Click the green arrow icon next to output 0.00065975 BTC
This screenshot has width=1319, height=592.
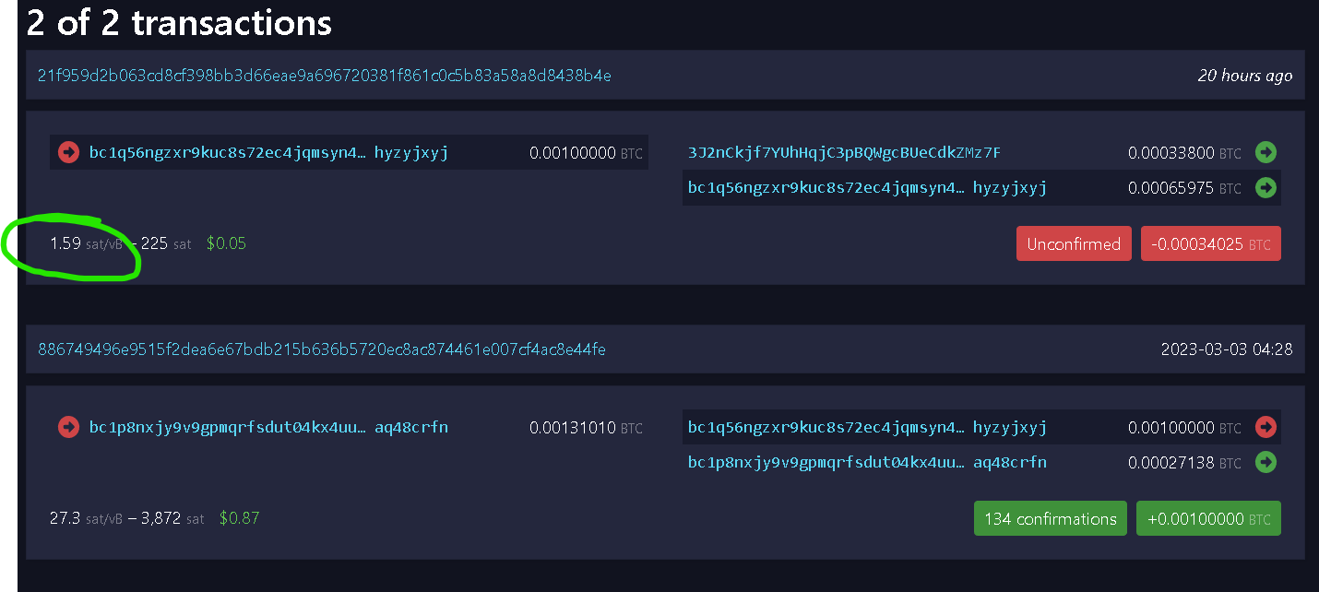[1266, 187]
